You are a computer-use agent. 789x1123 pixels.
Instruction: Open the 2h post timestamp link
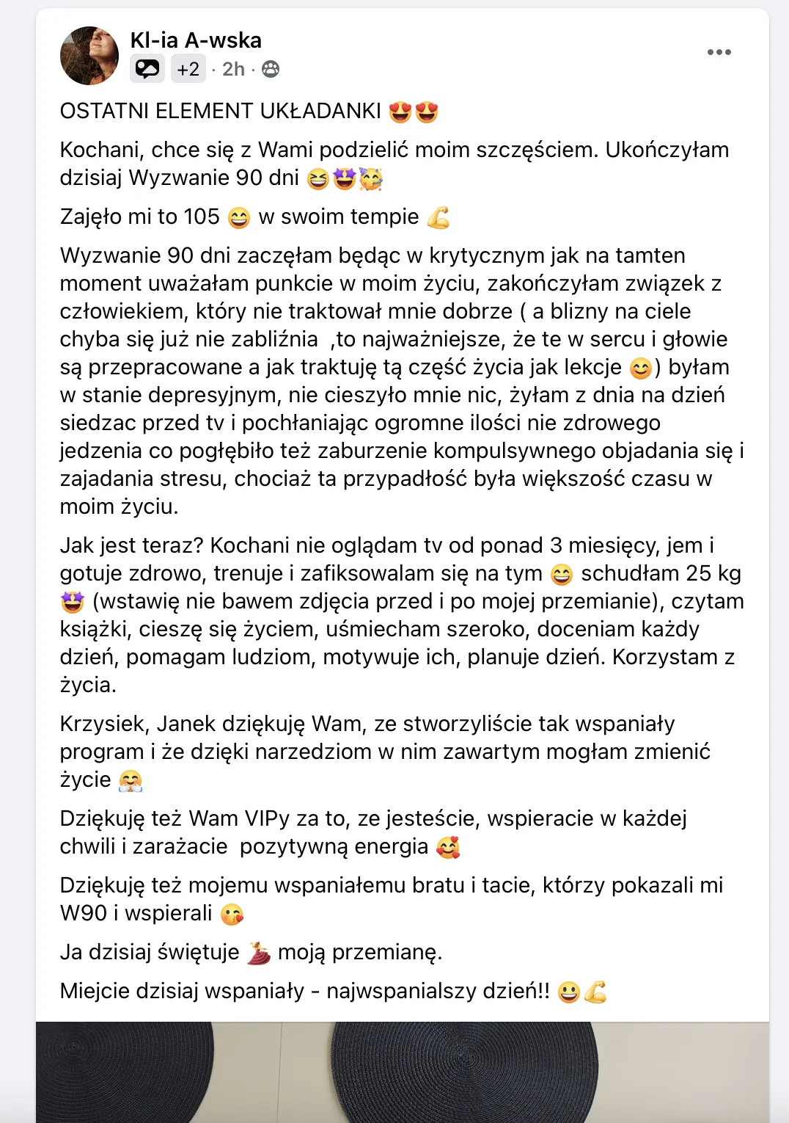coord(233,69)
